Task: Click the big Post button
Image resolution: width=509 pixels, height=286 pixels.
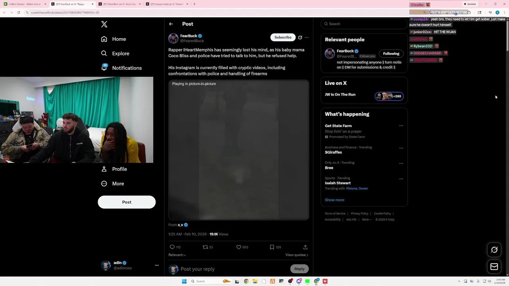Action: (126, 202)
